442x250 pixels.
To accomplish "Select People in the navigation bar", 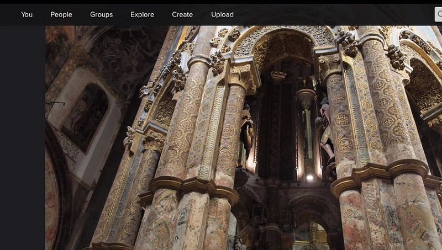I will (61, 14).
